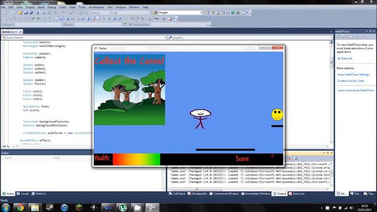Click the Break All link in IntelliTrace

(346, 58)
